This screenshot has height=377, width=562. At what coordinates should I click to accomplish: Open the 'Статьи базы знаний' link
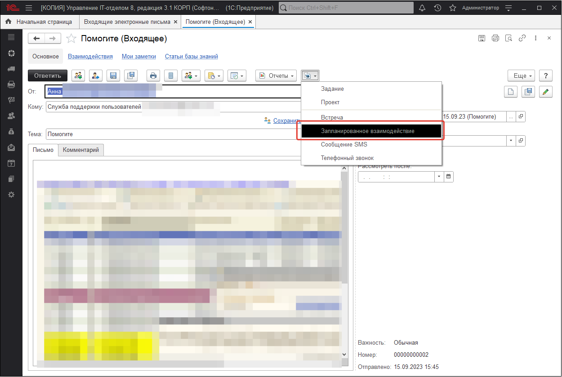point(191,57)
